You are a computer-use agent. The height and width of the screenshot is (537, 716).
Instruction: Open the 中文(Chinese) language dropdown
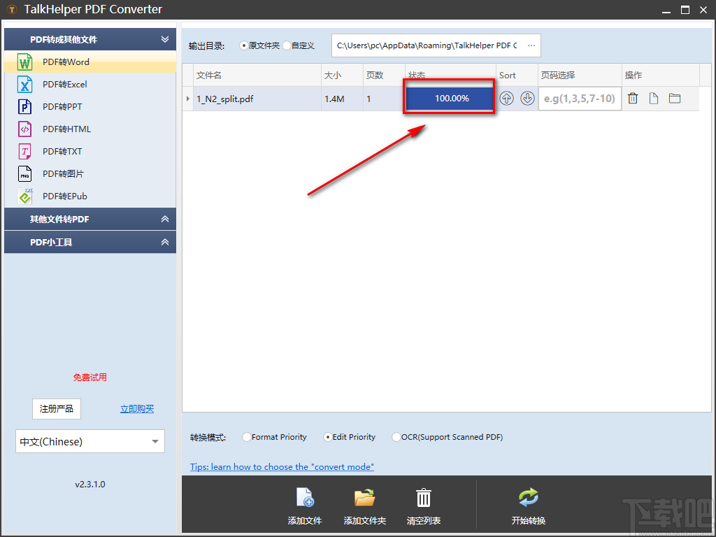89,441
